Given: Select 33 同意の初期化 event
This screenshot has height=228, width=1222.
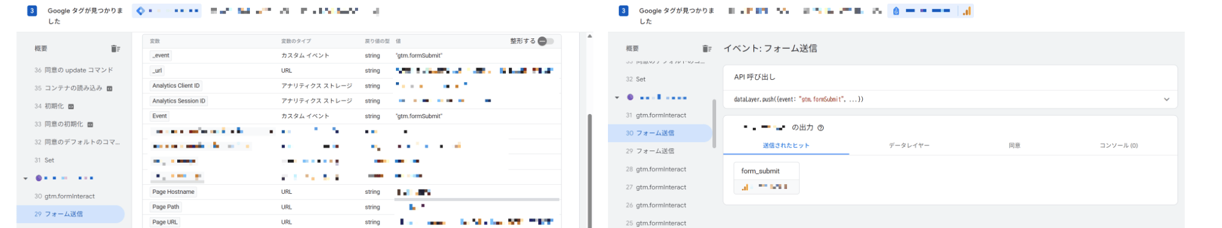Looking at the screenshot, I should pyautogui.click(x=59, y=124).
